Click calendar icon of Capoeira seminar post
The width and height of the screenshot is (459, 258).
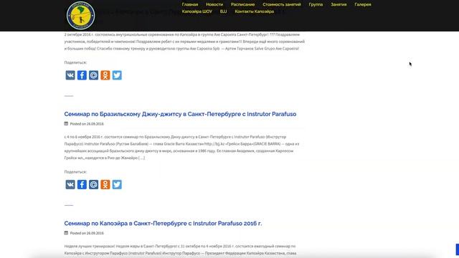point(66,233)
